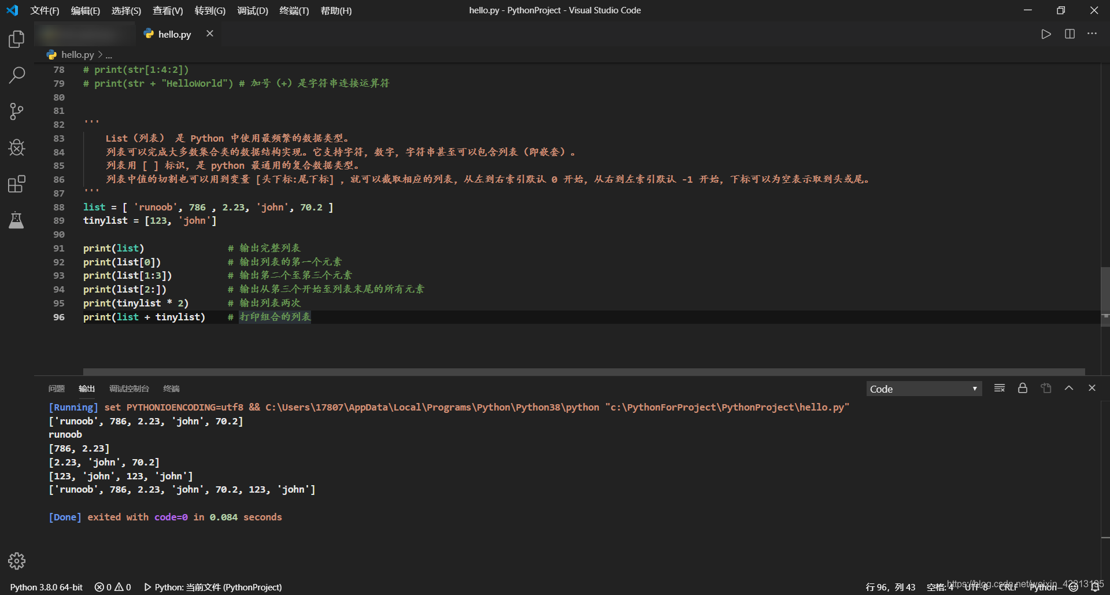The image size is (1110, 595).
Task: Open the Source Control view
Action: 17,112
